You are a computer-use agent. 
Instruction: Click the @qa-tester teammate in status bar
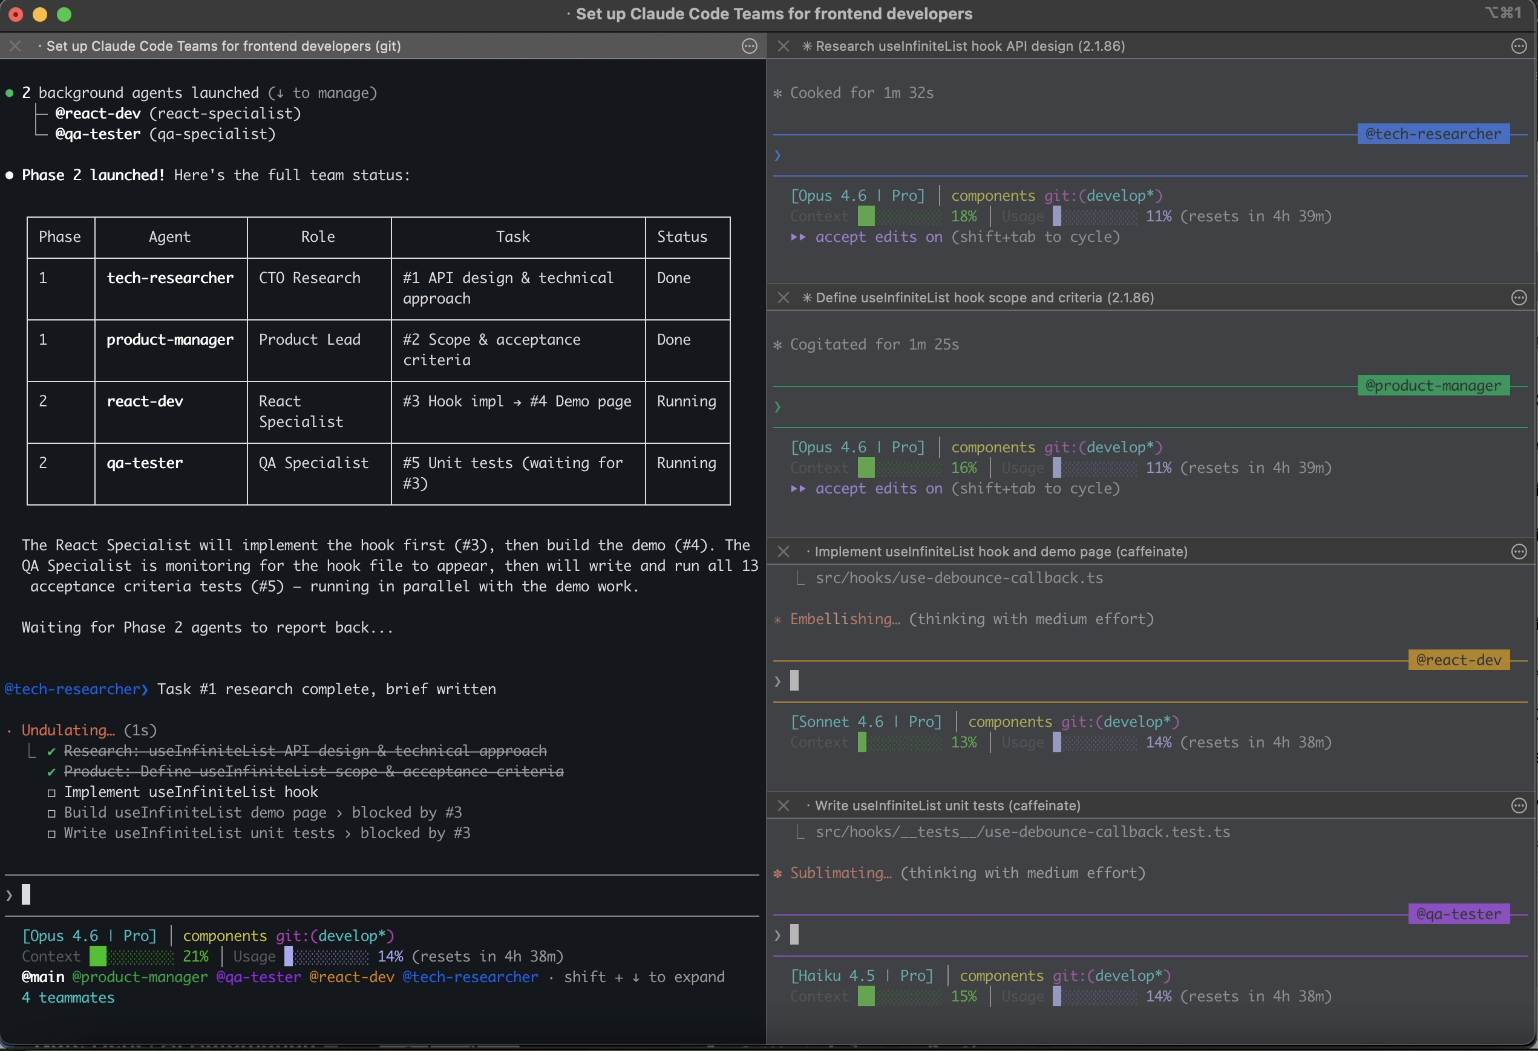click(x=258, y=977)
